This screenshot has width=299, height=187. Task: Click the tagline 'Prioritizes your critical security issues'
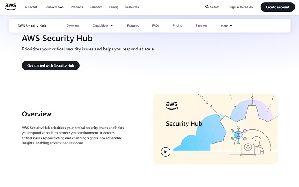coord(88,49)
